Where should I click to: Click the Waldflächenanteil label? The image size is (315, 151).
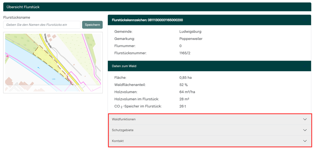[x=130, y=85]
